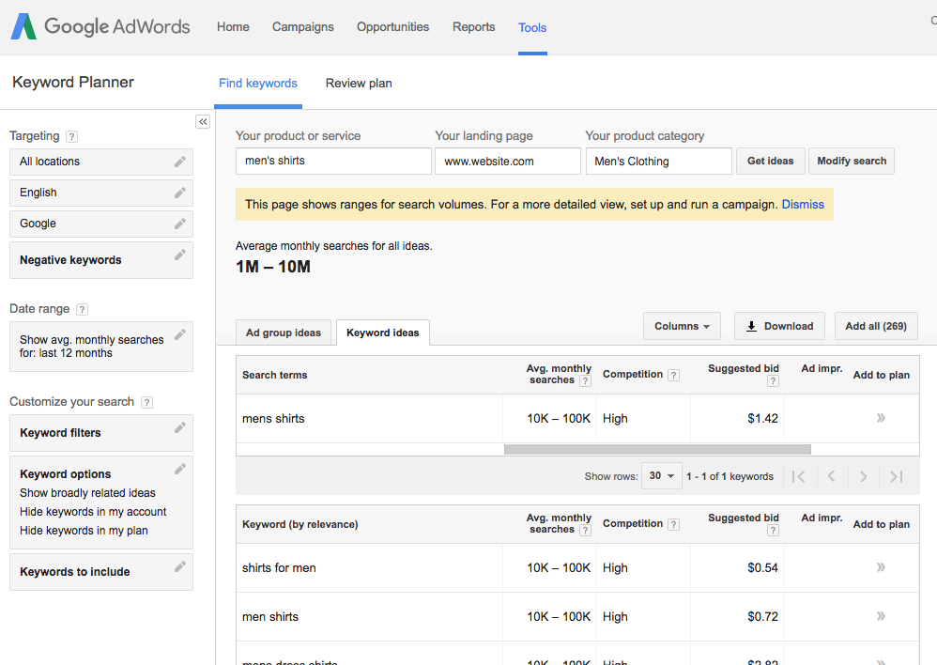Add 'men shirts' to plan arrow
The width and height of the screenshot is (937, 665).
point(881,616)
